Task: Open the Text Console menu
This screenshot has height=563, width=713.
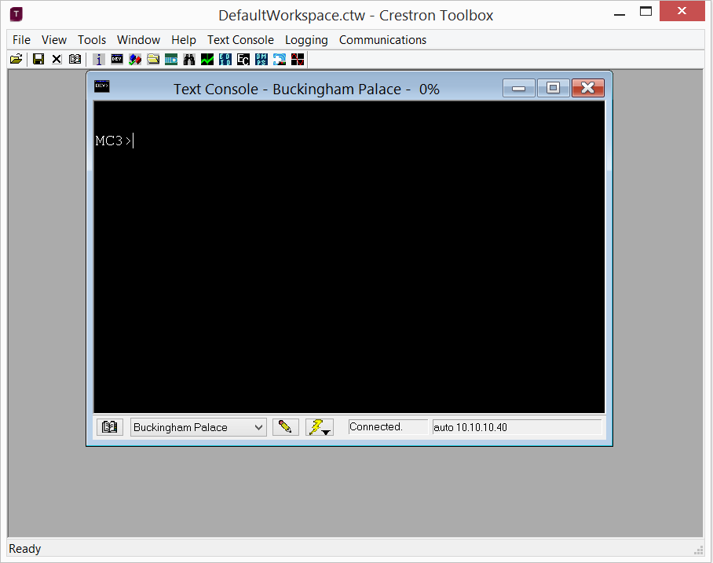Action: coord(240,40)
